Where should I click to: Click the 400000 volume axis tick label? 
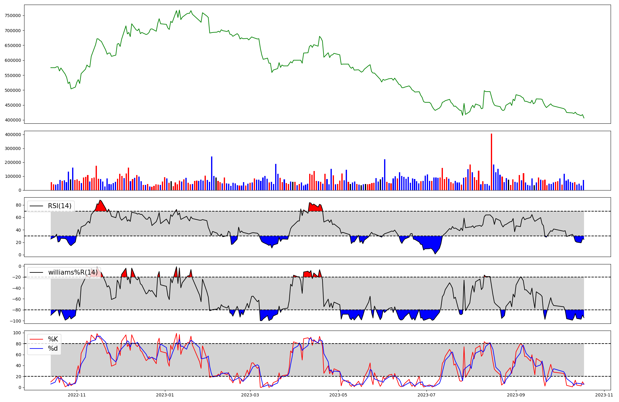tap(13, 135)
